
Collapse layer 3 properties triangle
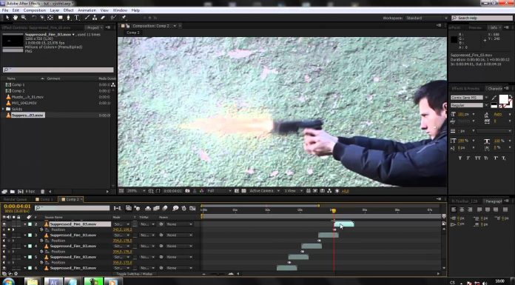coord(25,235)
